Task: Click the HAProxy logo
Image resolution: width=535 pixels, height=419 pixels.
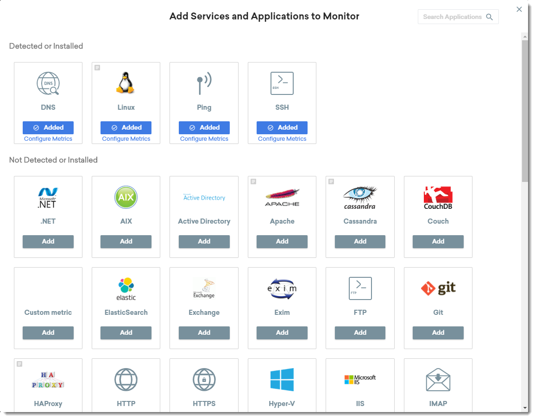Action: [x=48, y=380]
